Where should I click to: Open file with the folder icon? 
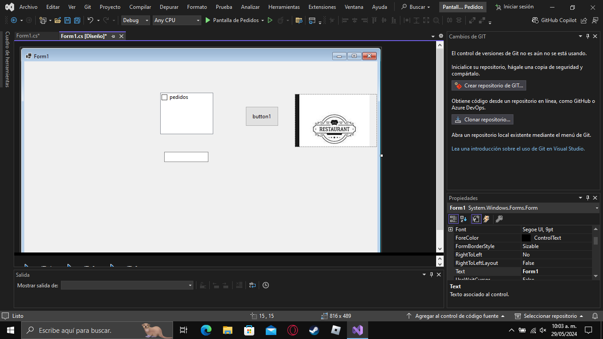[x=58, y=20]
